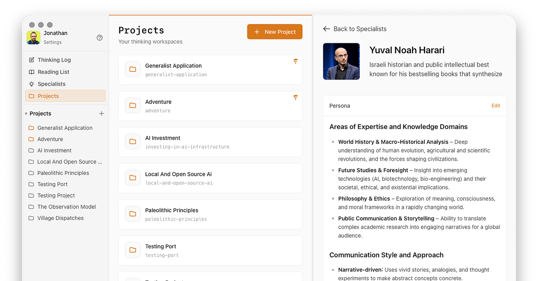This screenshot has height=281, width=538.
Task: Click local-and-open-source-ai slug text
Action: tap(179, 183)
